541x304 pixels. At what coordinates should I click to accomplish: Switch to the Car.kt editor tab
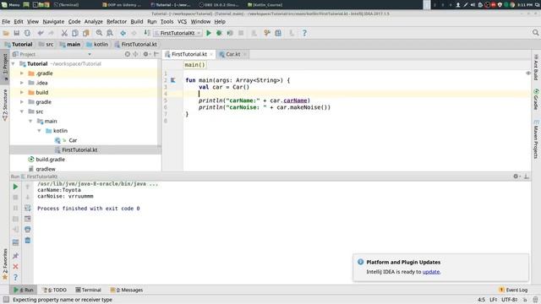(233, 54)
